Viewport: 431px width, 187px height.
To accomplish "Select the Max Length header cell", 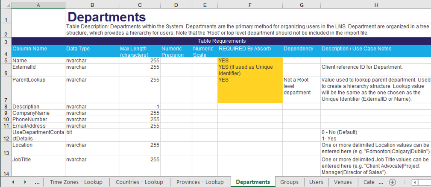I will point(140,51).
